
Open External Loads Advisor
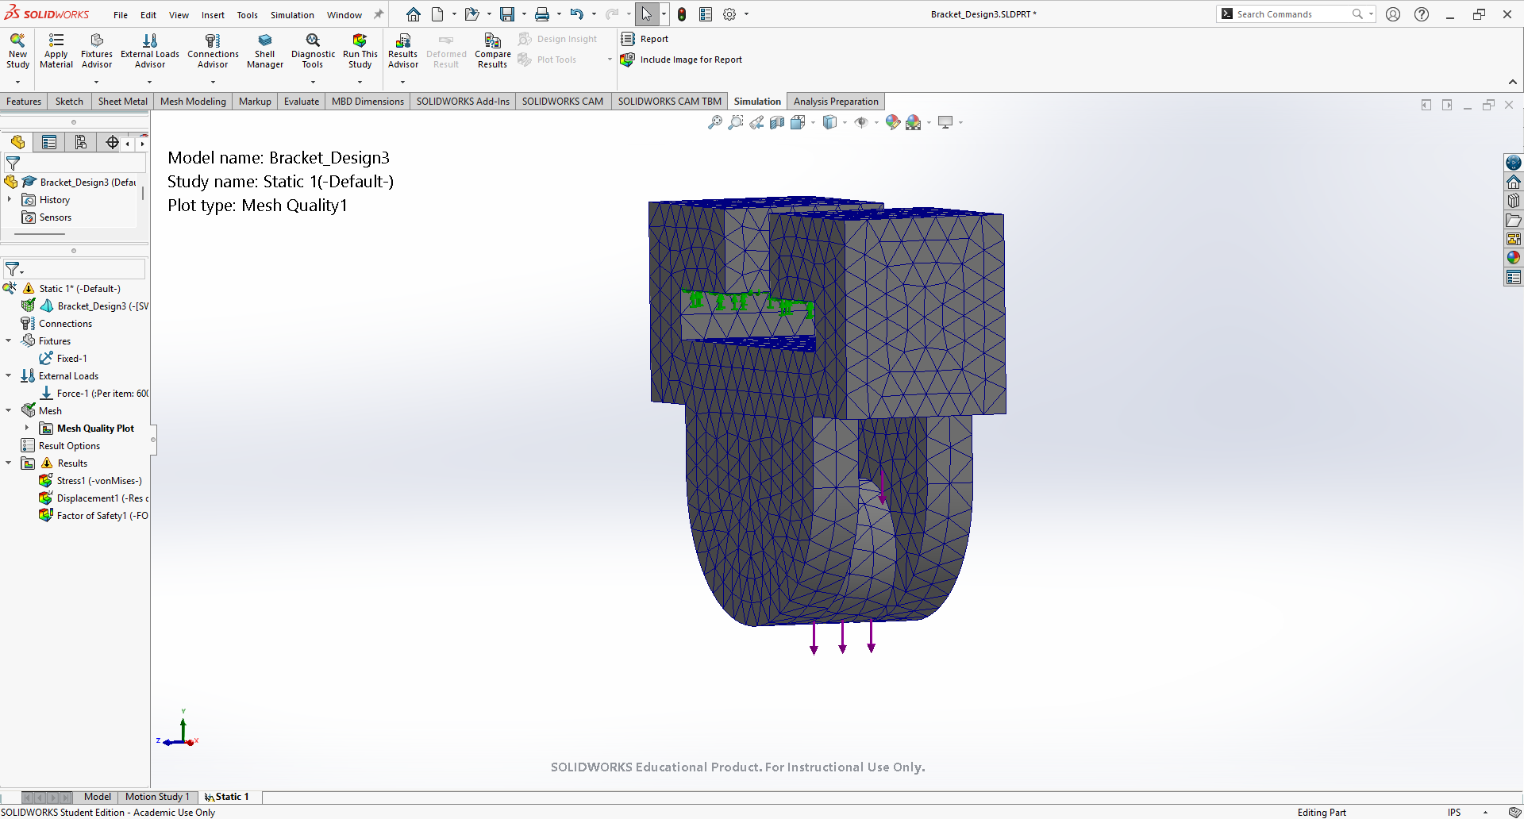(x=150, y=51)
